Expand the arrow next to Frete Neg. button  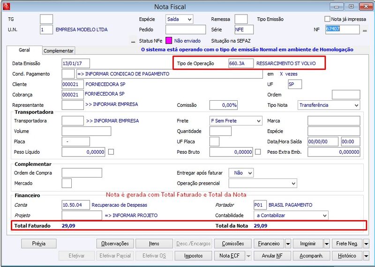tap(366, 244)
